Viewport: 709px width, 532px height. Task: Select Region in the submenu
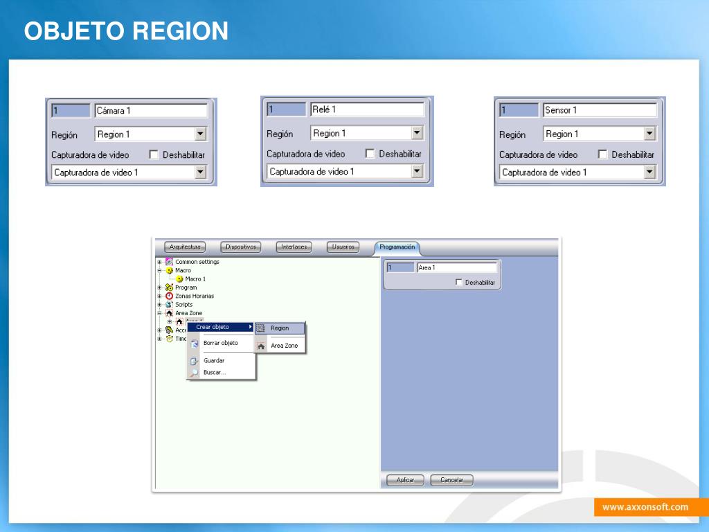click(280, 328)
